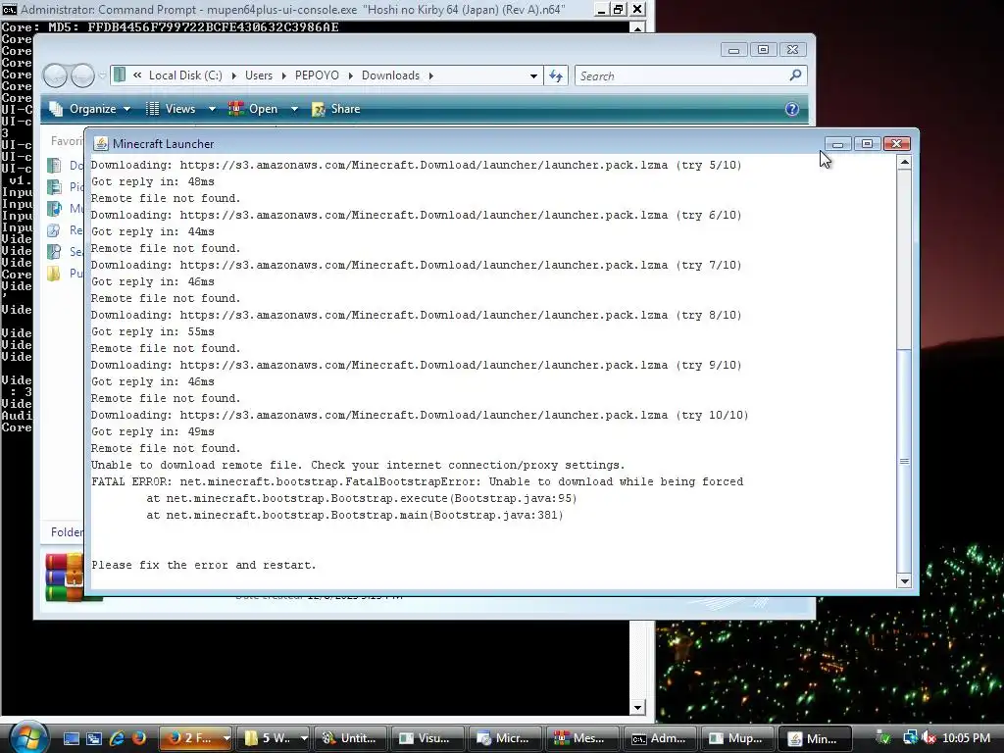Click the Users breadcrumb in address bar
Screen dimensions: 1004x753
[x=259, y=75]
